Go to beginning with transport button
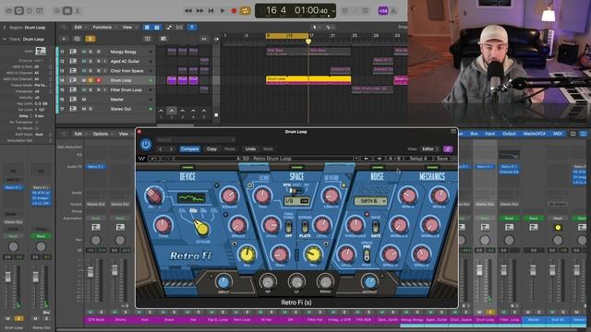The width and height of the screenshot is (591, 332). click(x=211, y=11)
